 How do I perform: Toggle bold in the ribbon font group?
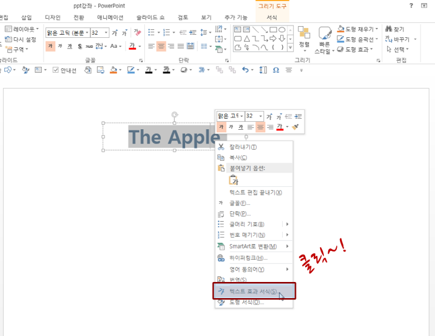click(50, 46)
